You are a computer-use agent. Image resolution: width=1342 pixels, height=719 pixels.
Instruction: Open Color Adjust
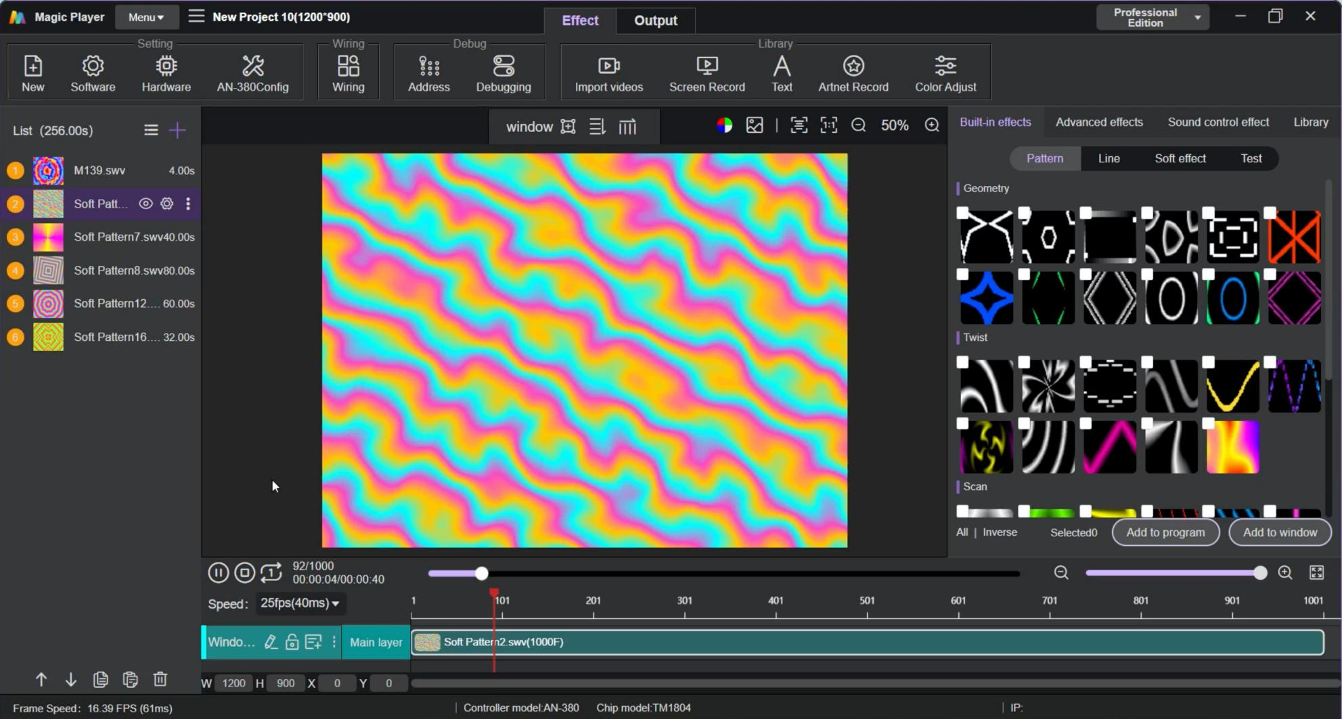coord(945,73)
